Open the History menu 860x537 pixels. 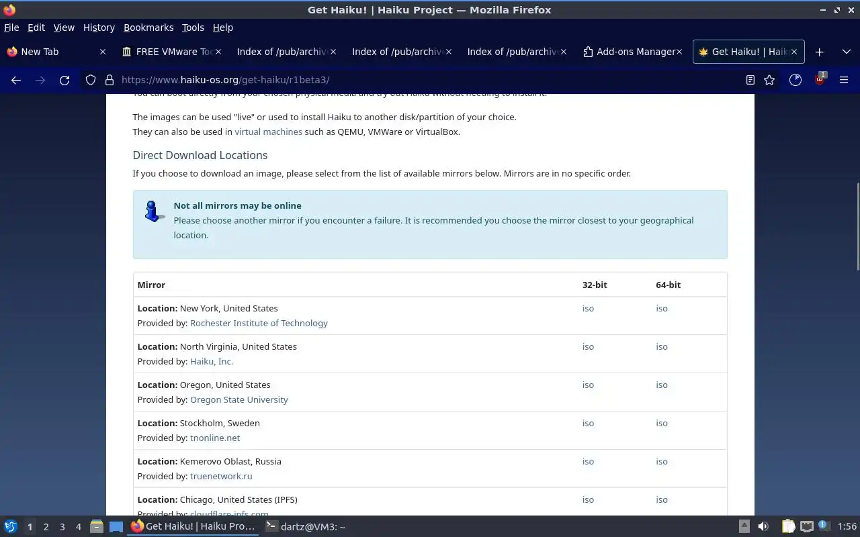[x=99, y=28]
